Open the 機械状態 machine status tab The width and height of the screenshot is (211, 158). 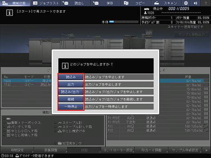(15, 3)
